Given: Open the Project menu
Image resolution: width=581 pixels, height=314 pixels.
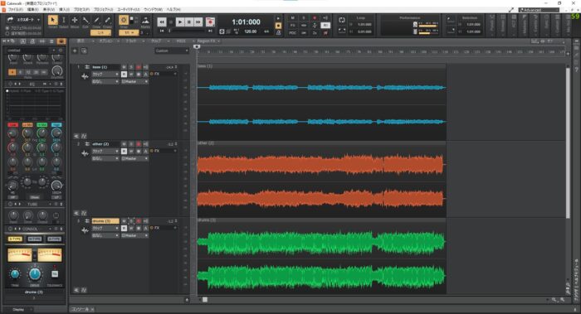Looking at the screenshot, I should click(x=103, y=10).
